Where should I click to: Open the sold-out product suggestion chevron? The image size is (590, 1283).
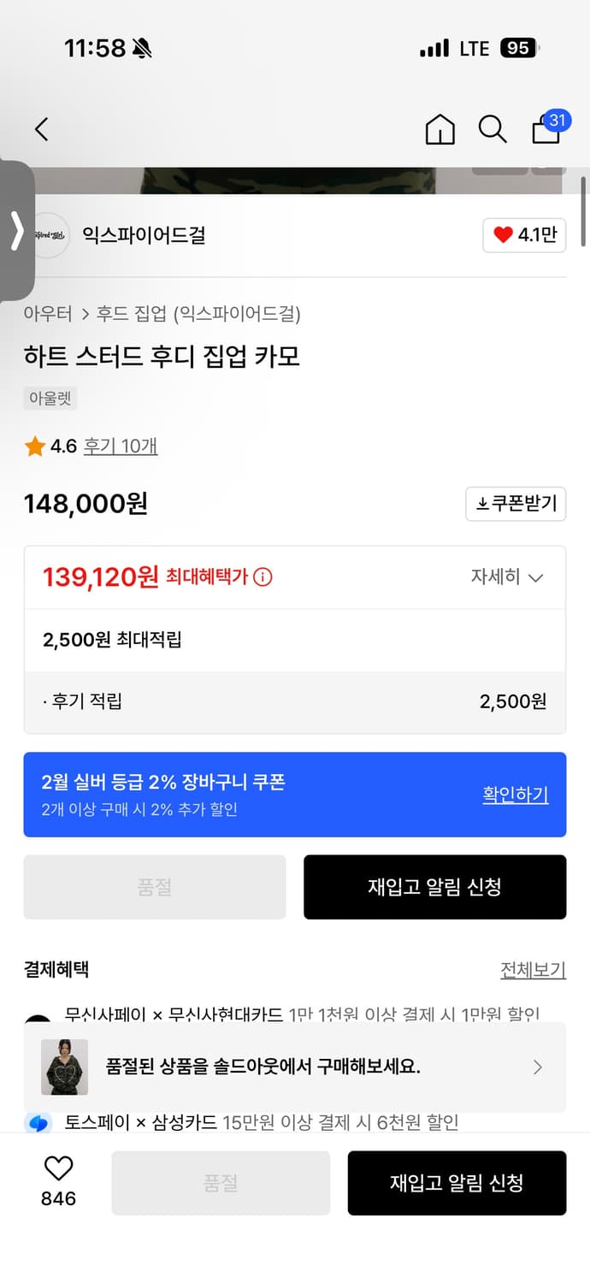tap(538, 1067)
